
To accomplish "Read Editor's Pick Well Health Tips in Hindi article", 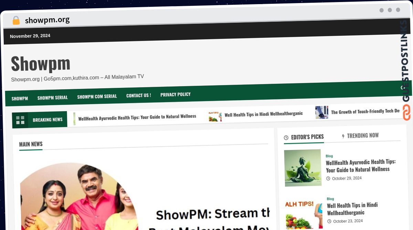I will tap(352, 209).
